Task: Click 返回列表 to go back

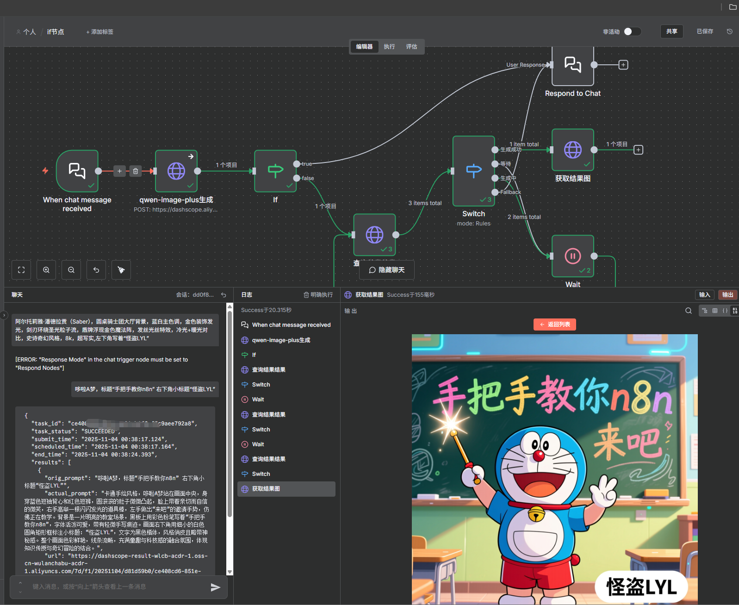Action: click(555, 324)
